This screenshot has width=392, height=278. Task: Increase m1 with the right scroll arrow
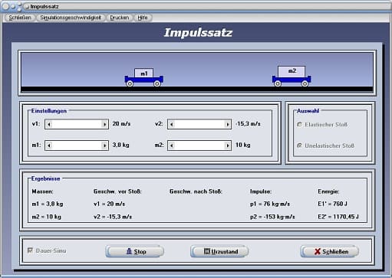coord(104,146)
